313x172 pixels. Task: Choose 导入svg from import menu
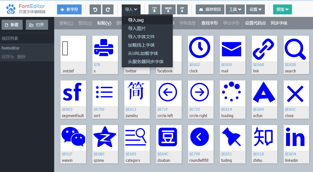[x=147, y=20]
